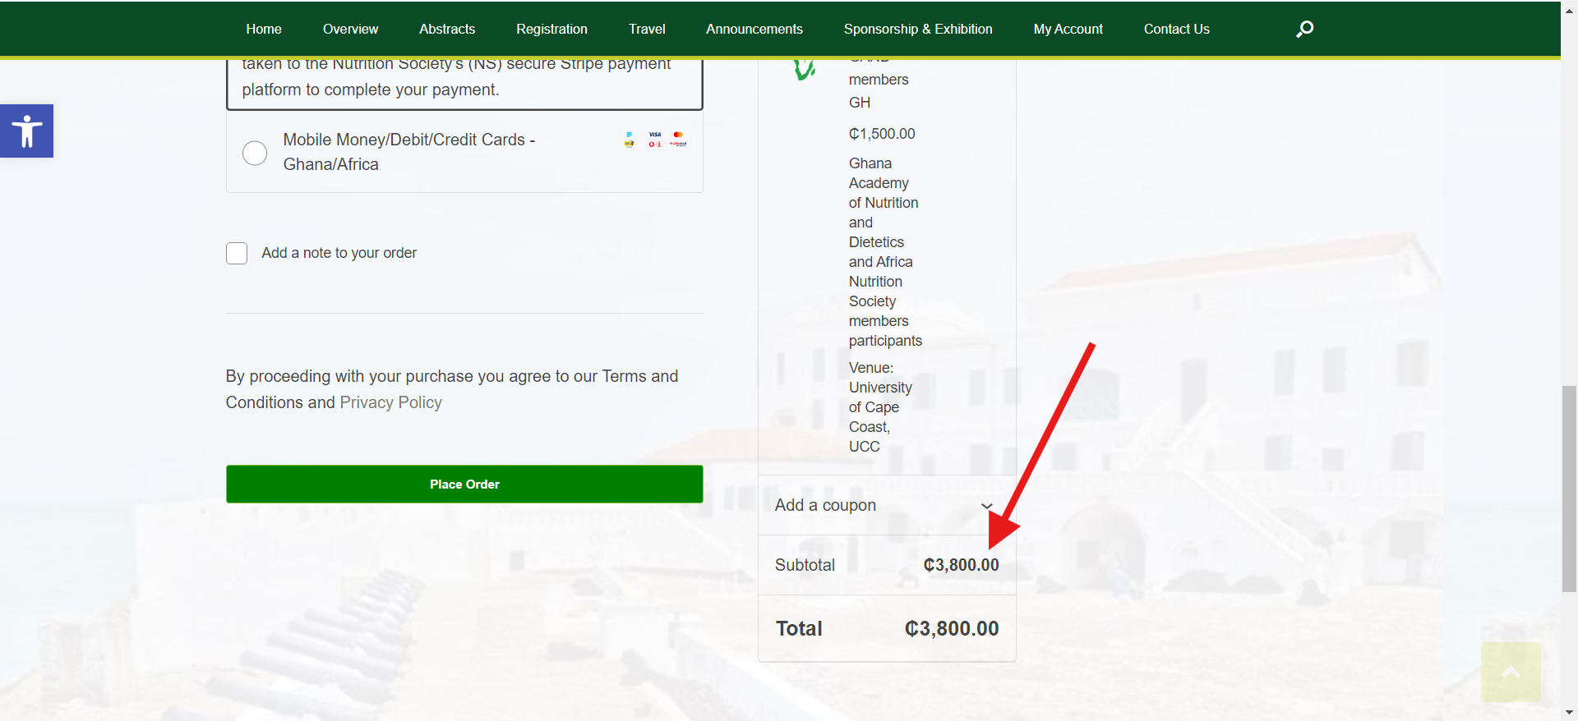This screenshot has height=721, width=1578.
Task: Open the search magnifier in navigation bar
Action: pos(1304,29)
